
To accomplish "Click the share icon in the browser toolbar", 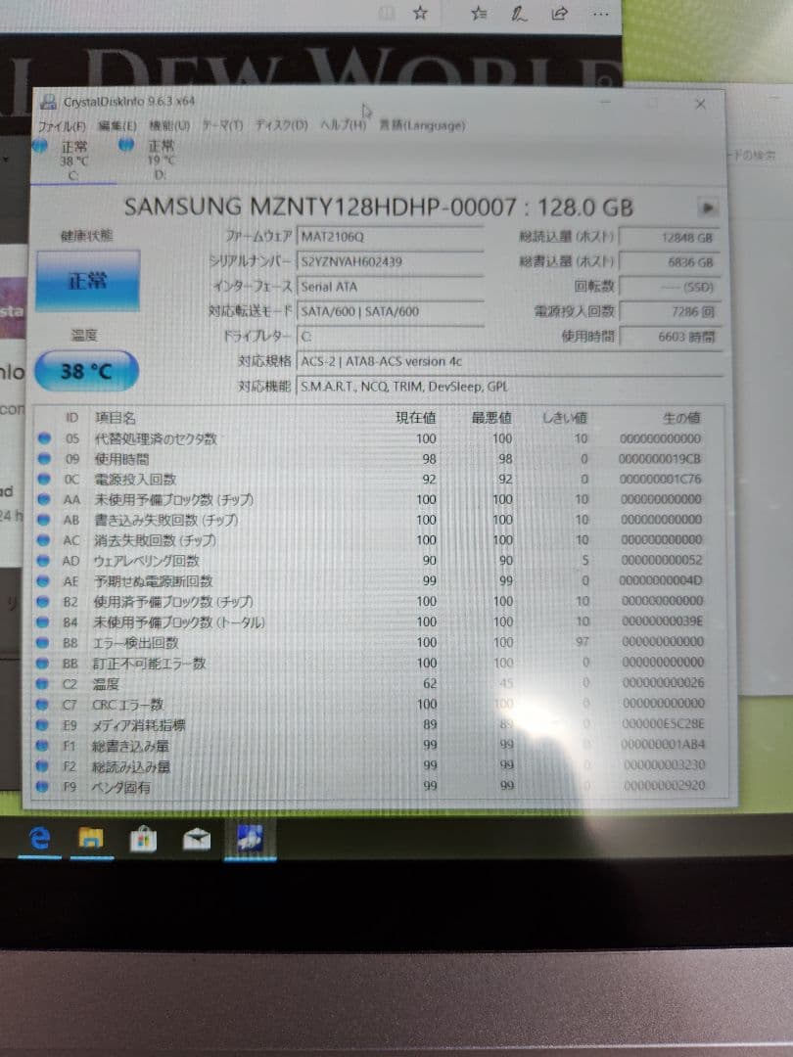I will coord(560,14).
